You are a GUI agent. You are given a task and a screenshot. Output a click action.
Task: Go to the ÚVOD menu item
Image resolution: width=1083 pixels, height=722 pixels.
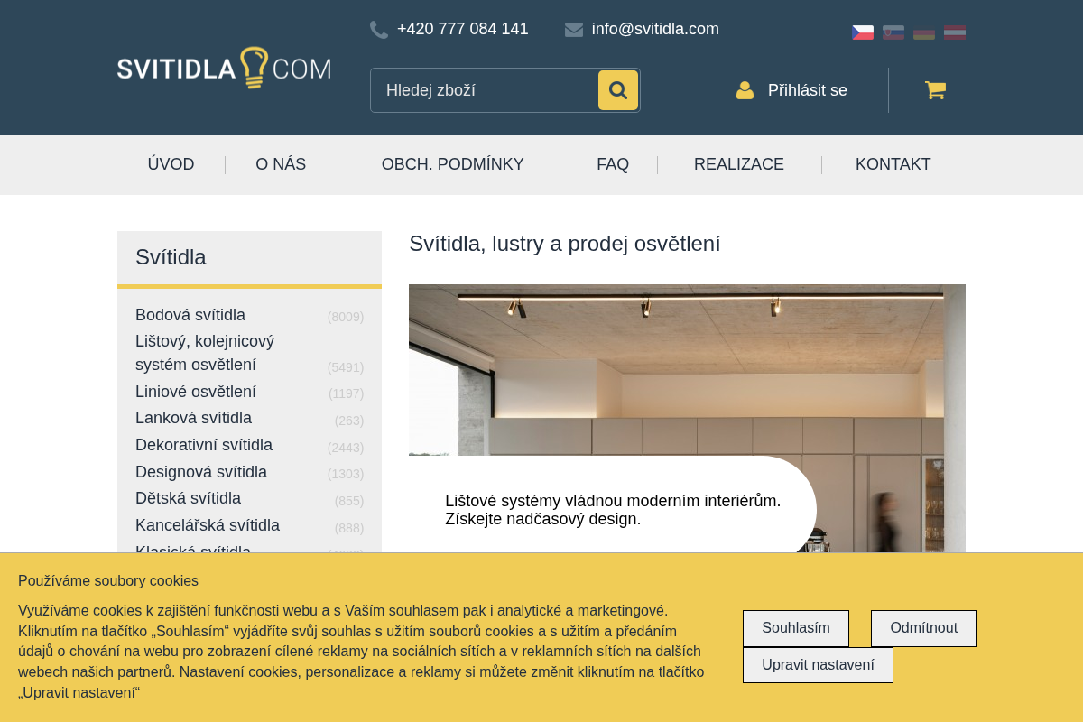[171, 164]
